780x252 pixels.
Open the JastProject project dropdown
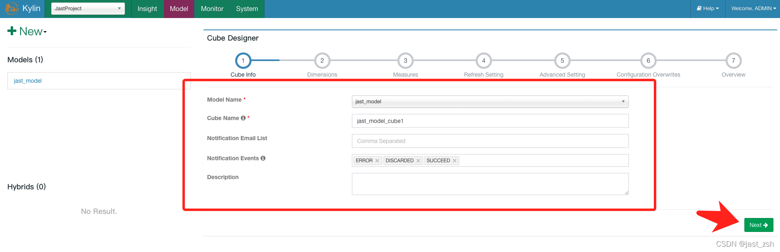pyautogui.click(x=88, y=9)
